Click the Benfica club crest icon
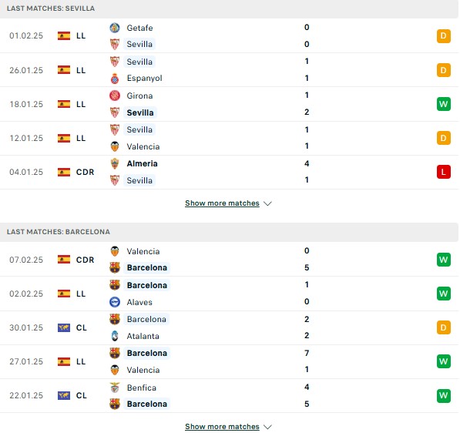460x443 pixels. (x=115, y=388)
